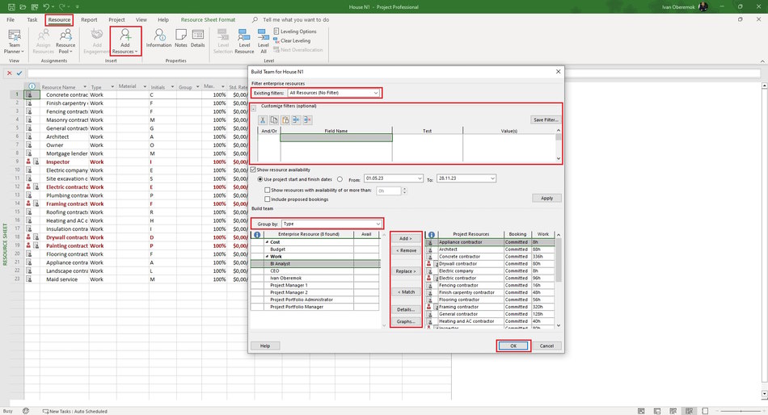The image size is (768, 415).
Task: Open the To date dropdown
Action: point(492,178)
